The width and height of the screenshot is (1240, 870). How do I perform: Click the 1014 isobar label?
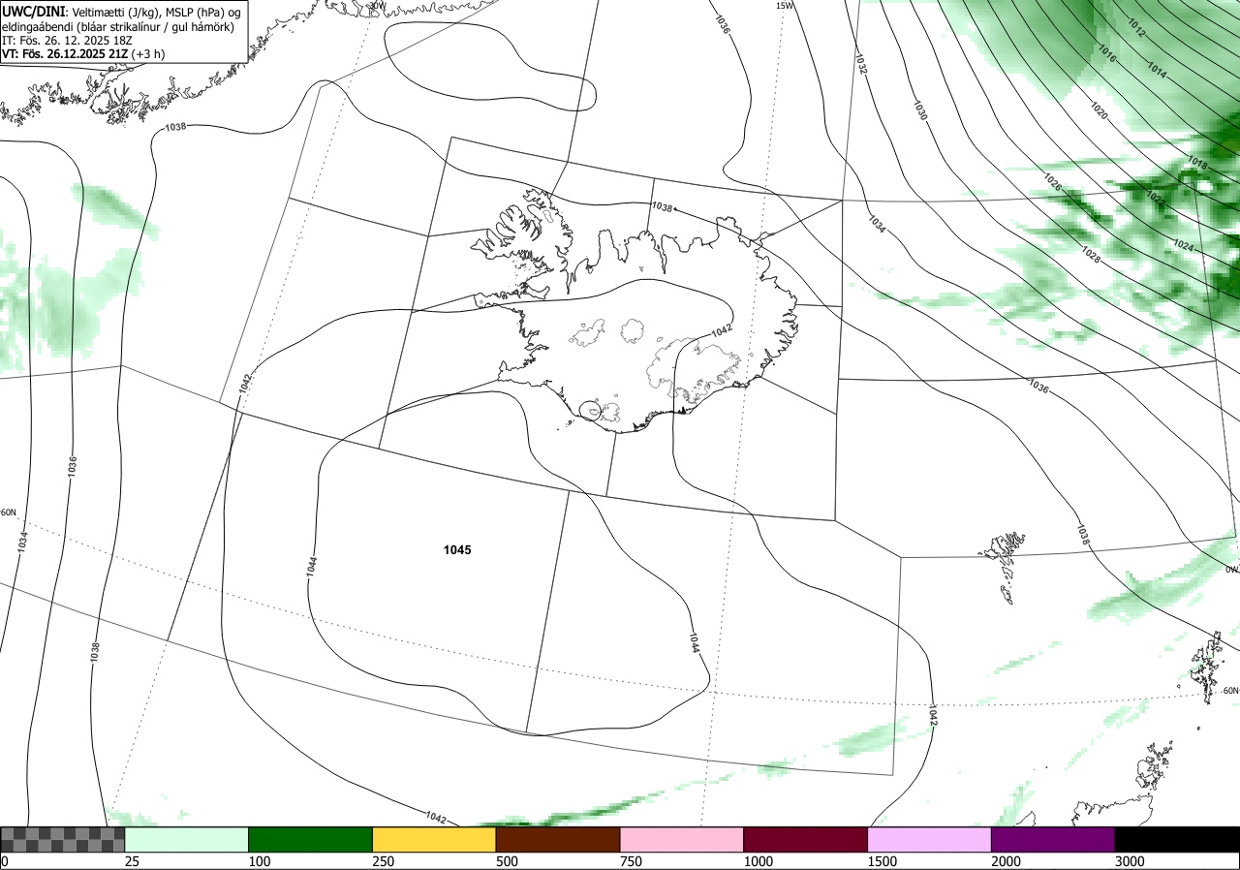[1157, 70]
